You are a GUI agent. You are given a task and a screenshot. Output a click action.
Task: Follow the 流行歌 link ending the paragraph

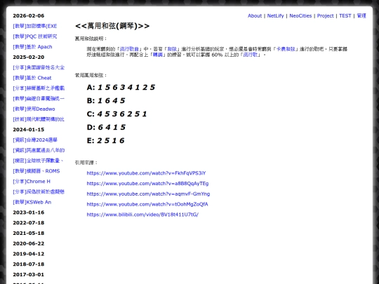(250, 55)
